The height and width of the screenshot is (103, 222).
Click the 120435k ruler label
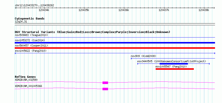[84, 10]
